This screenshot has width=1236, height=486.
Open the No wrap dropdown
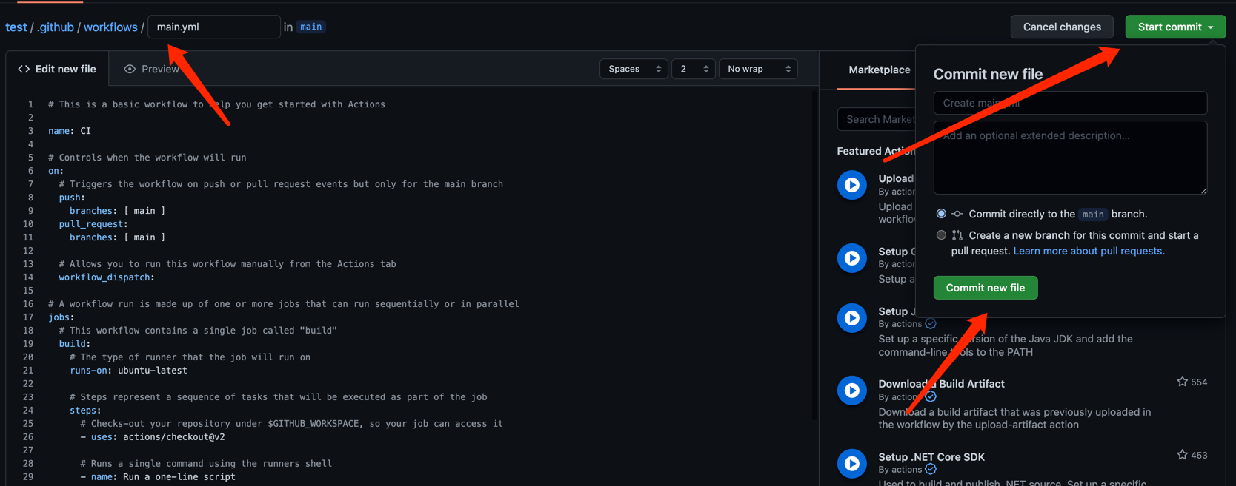(758, 69)
